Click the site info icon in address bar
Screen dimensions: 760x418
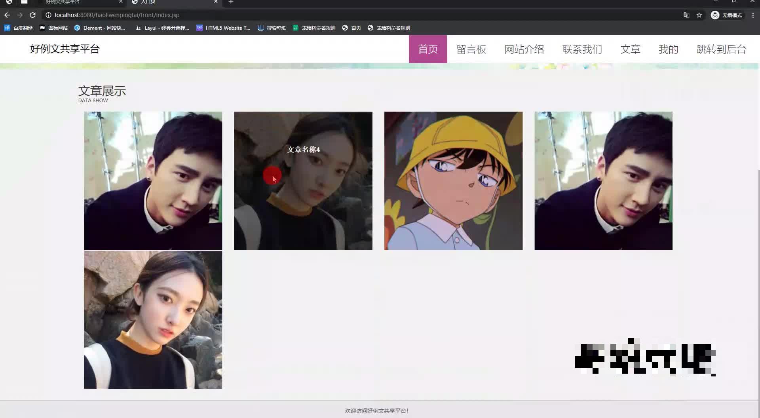pyautogui.click(x=48, y=15)
